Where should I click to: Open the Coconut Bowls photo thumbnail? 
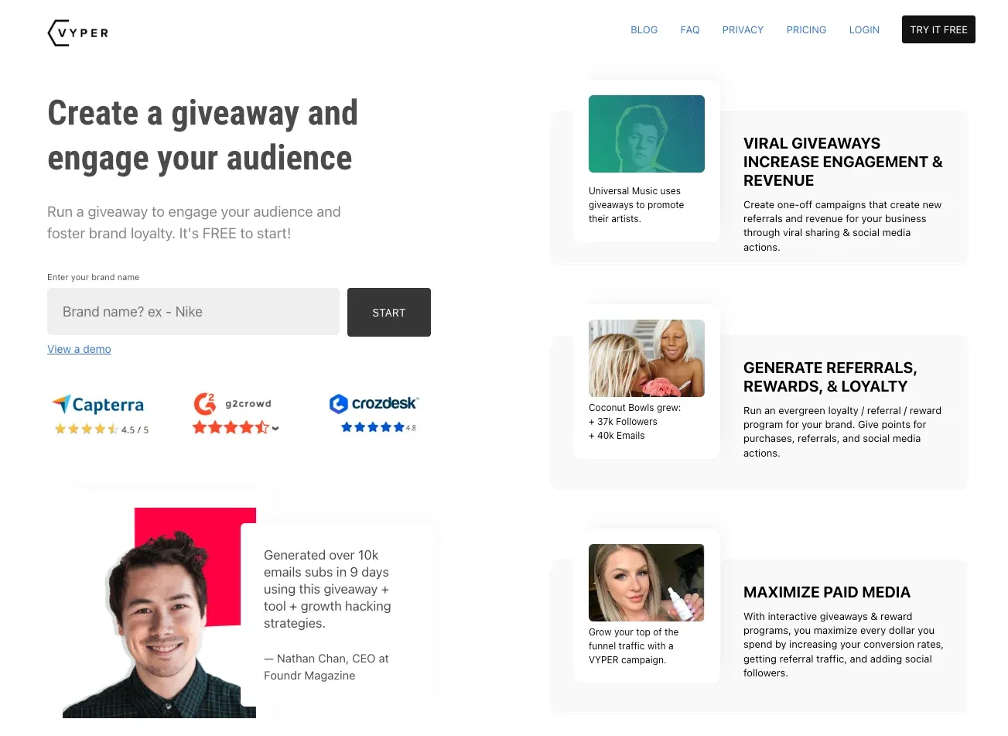click(x=647, y=358)
